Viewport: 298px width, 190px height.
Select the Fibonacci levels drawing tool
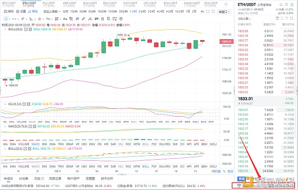tap(40, 19)
